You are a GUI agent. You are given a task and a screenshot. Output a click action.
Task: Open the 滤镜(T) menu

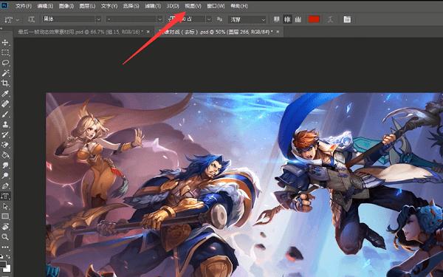(x=153, y=6)
